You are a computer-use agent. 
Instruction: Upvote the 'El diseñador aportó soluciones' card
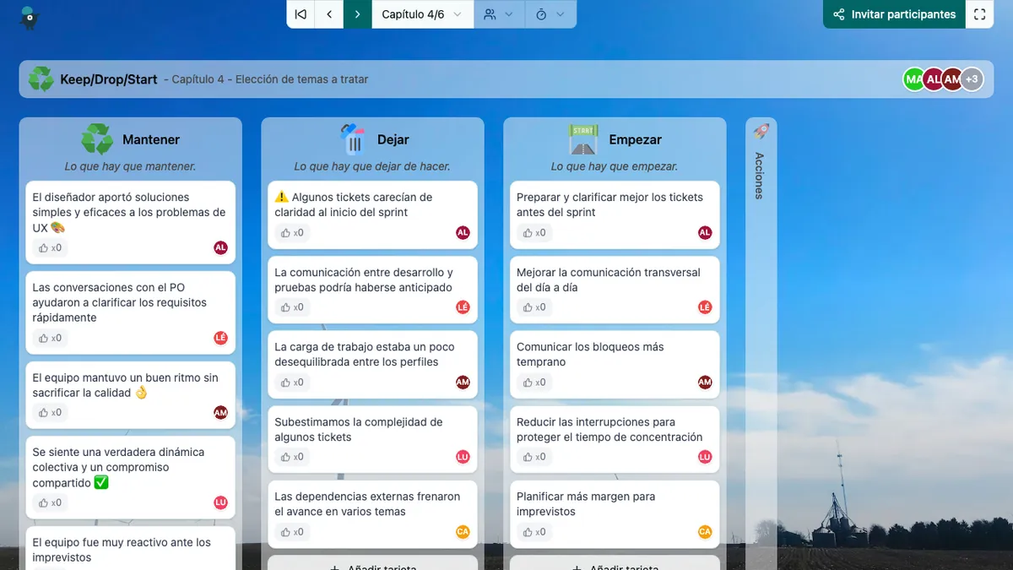[x=50, y=248]
